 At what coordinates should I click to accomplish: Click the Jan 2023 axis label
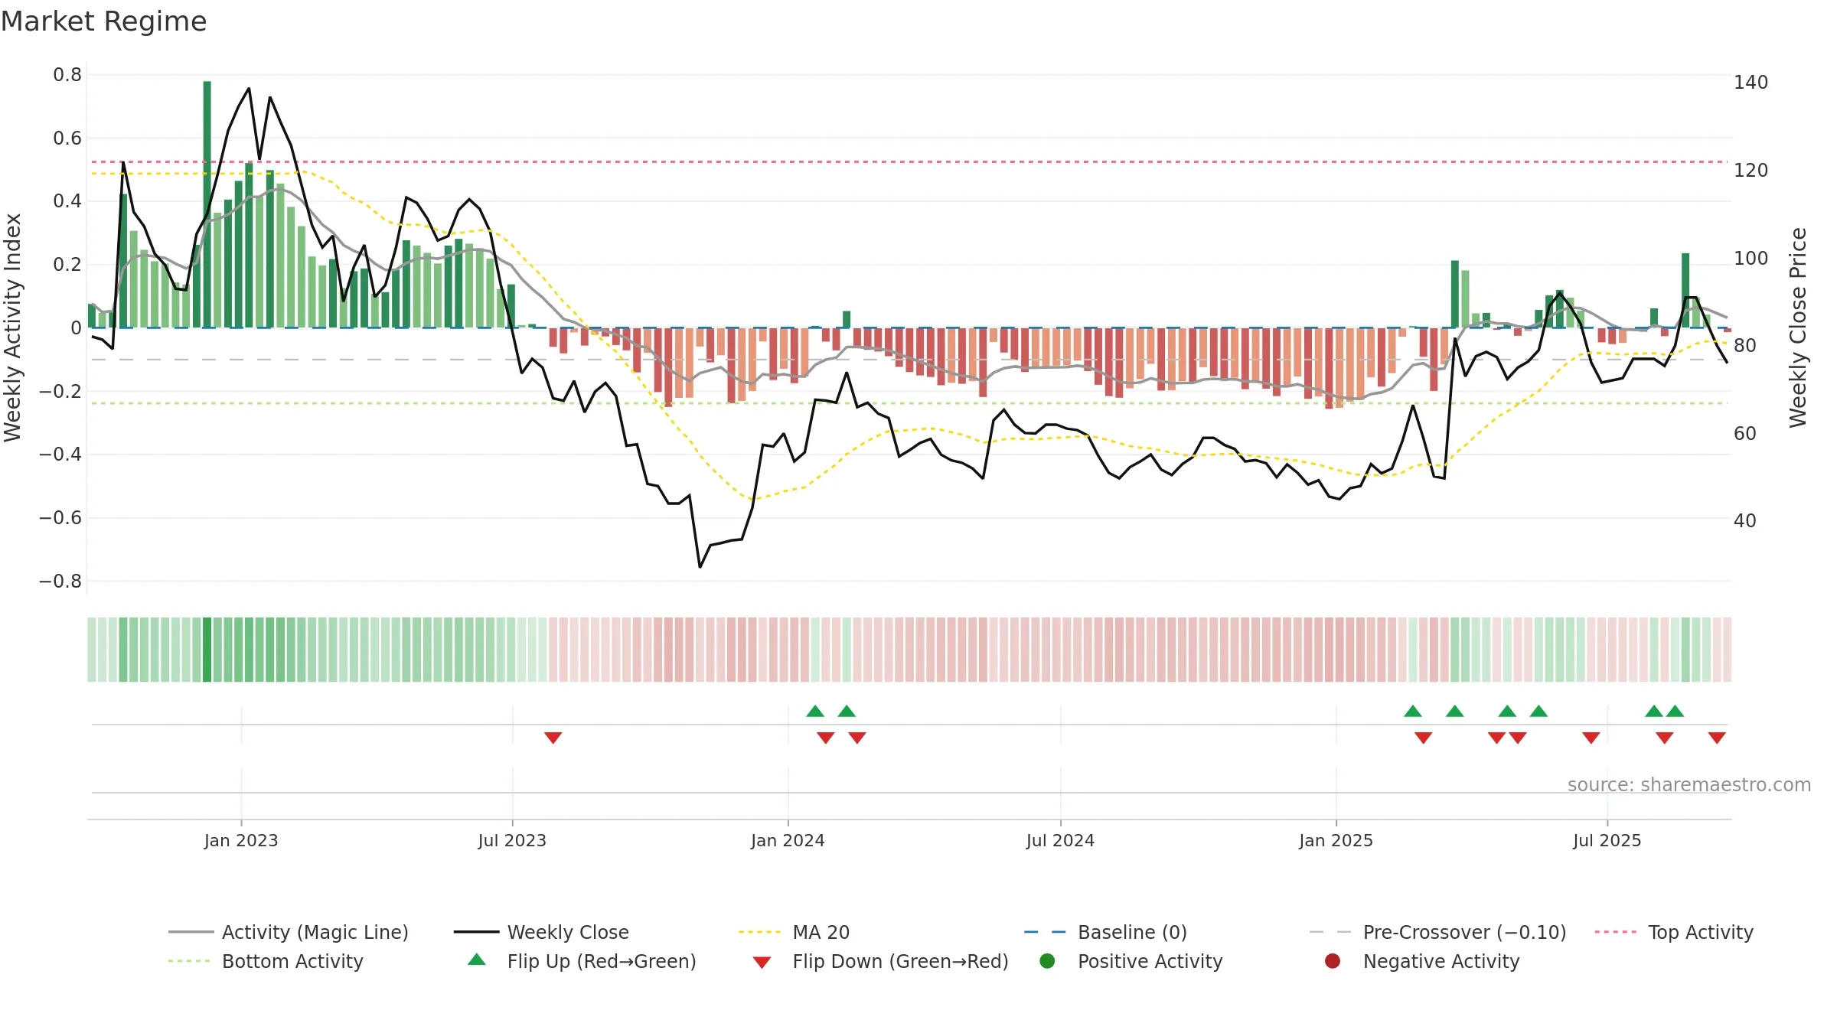click(x=241, y=841)
